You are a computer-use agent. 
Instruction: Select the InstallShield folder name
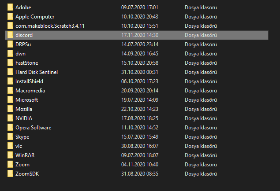pyautogui.click(x=29, y=81)
